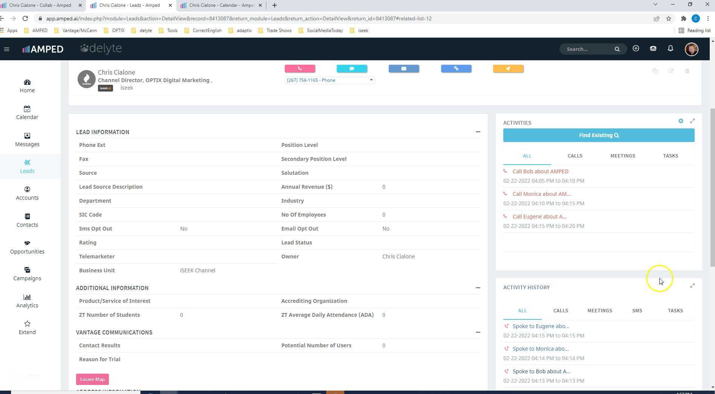
Task: Delete the lead using the trash icon
Action: point(687,71)
